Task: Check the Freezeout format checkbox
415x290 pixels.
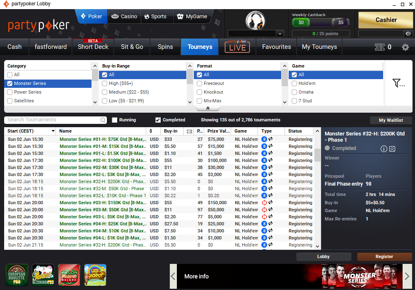Action: click(x=200, y=83)
